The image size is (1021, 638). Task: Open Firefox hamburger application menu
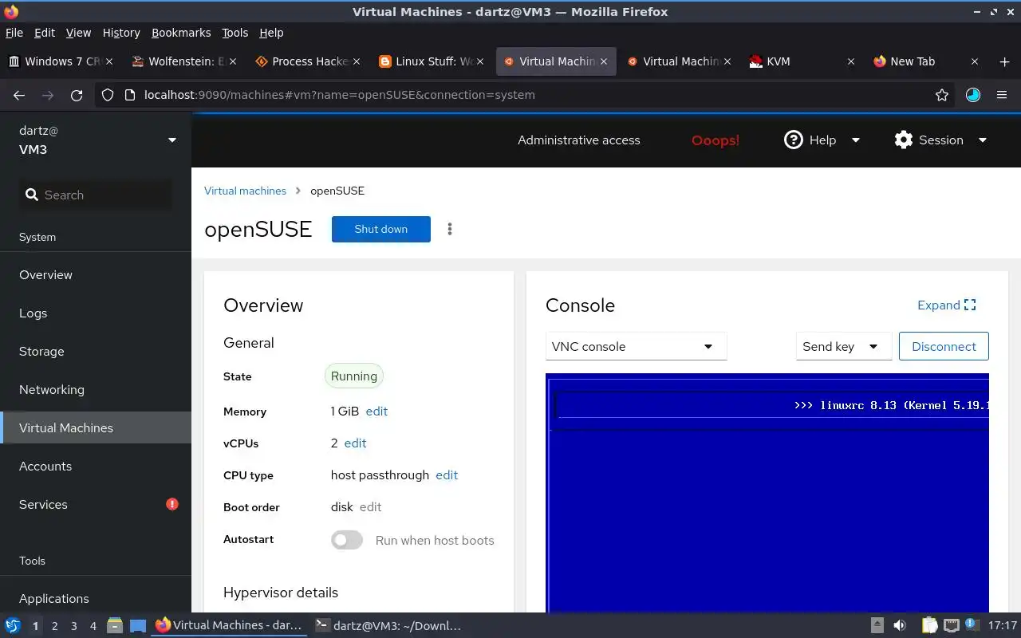1002,95
